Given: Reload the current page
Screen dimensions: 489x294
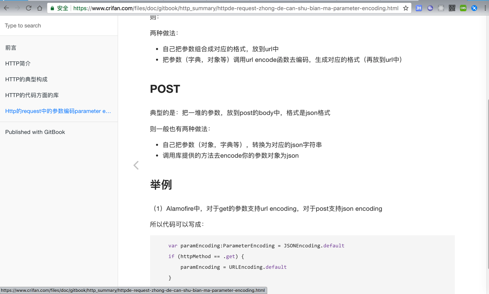Looking at the screenshot, I should point(29,8).
